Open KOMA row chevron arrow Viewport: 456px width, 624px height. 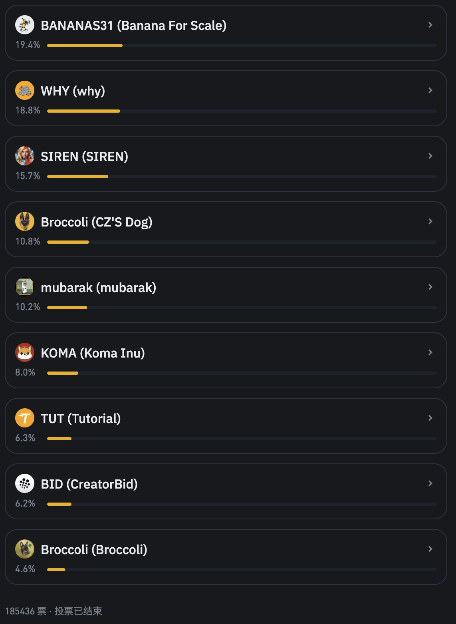point(430,352)
